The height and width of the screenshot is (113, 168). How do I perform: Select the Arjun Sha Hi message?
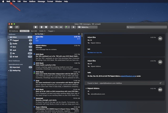[57, 40]
